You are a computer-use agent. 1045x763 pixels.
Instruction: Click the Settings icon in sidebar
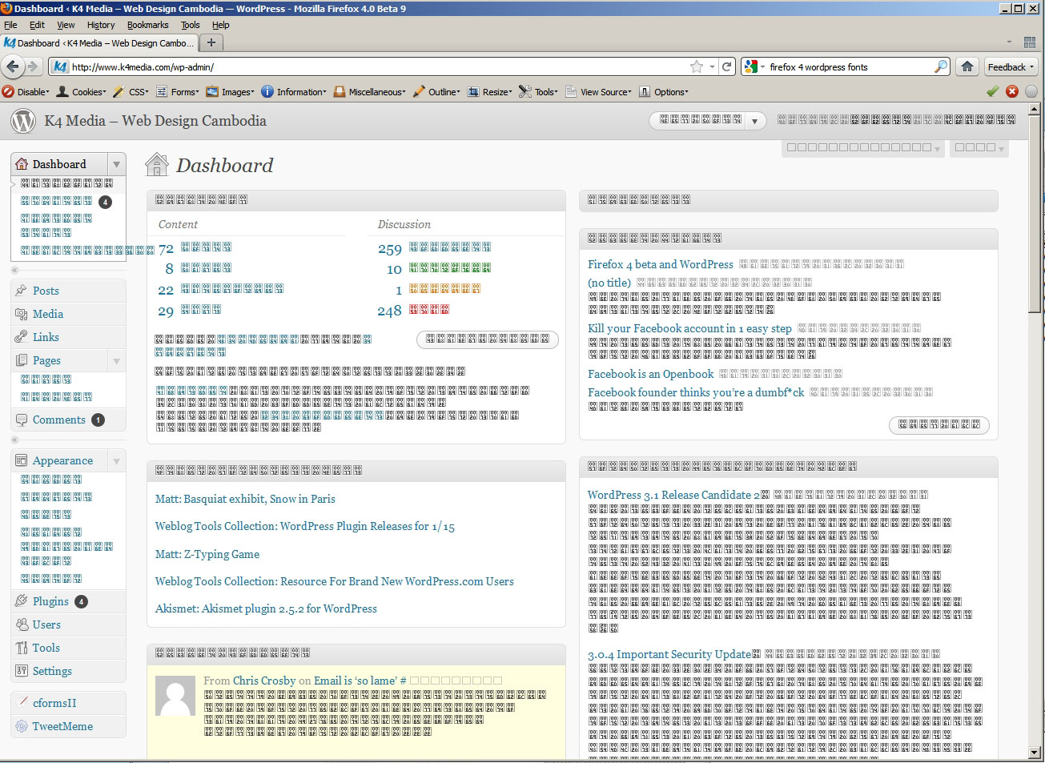click(x=22, y=671)
